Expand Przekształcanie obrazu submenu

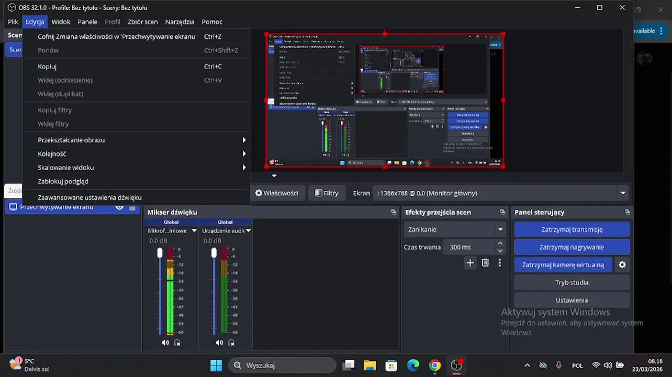click(136, 140)
